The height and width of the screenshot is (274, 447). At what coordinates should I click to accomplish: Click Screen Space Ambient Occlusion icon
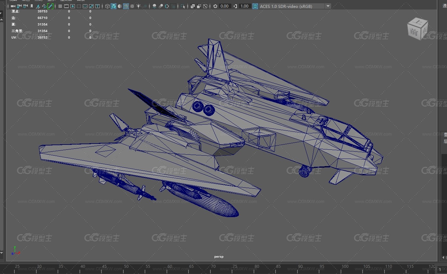click(x=154, y=6)
